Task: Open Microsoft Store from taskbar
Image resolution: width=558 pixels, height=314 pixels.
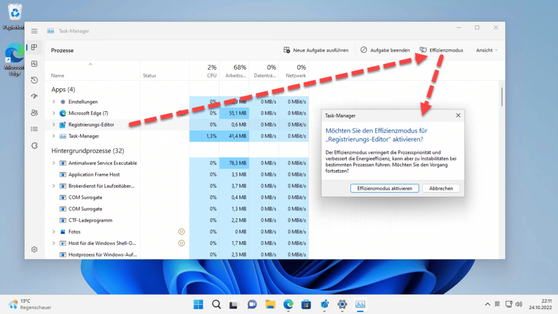Action: pos(306,304)
